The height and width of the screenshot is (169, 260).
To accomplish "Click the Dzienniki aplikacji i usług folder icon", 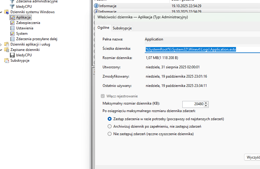I will pos(7,44).
